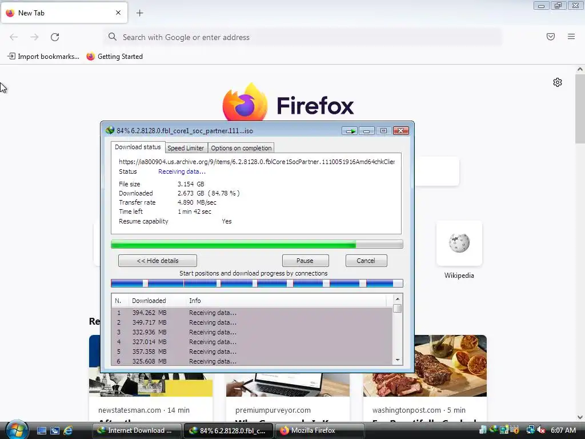Click the archive.org download URL text
Image resolution: width=585 pixels, height=439 pixels.
257,162
